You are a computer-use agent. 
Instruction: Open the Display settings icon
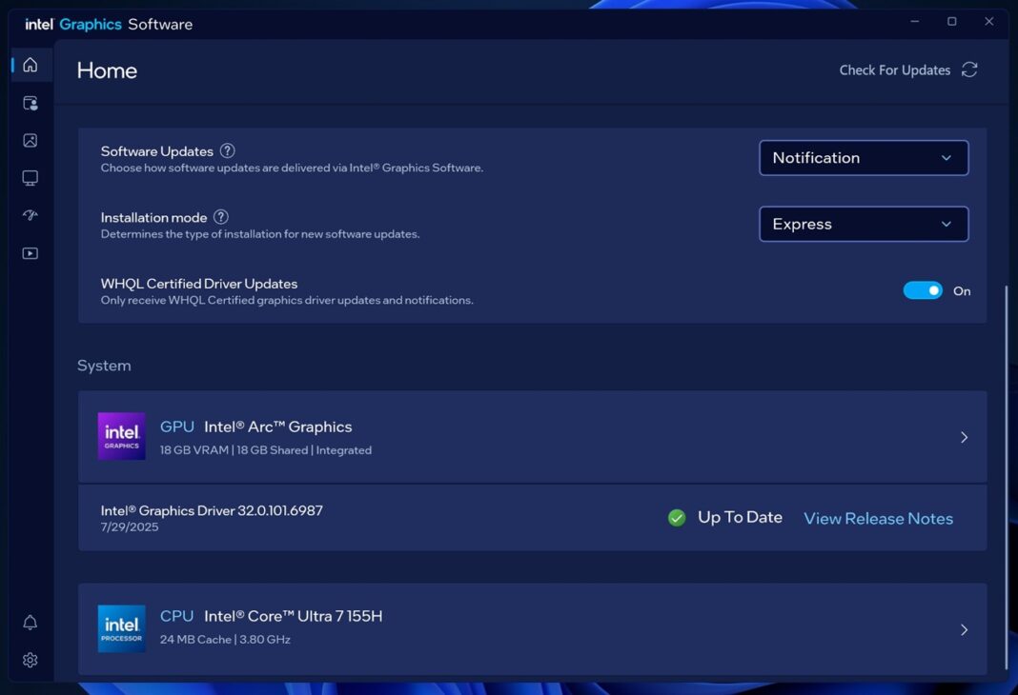coord(30,177)
